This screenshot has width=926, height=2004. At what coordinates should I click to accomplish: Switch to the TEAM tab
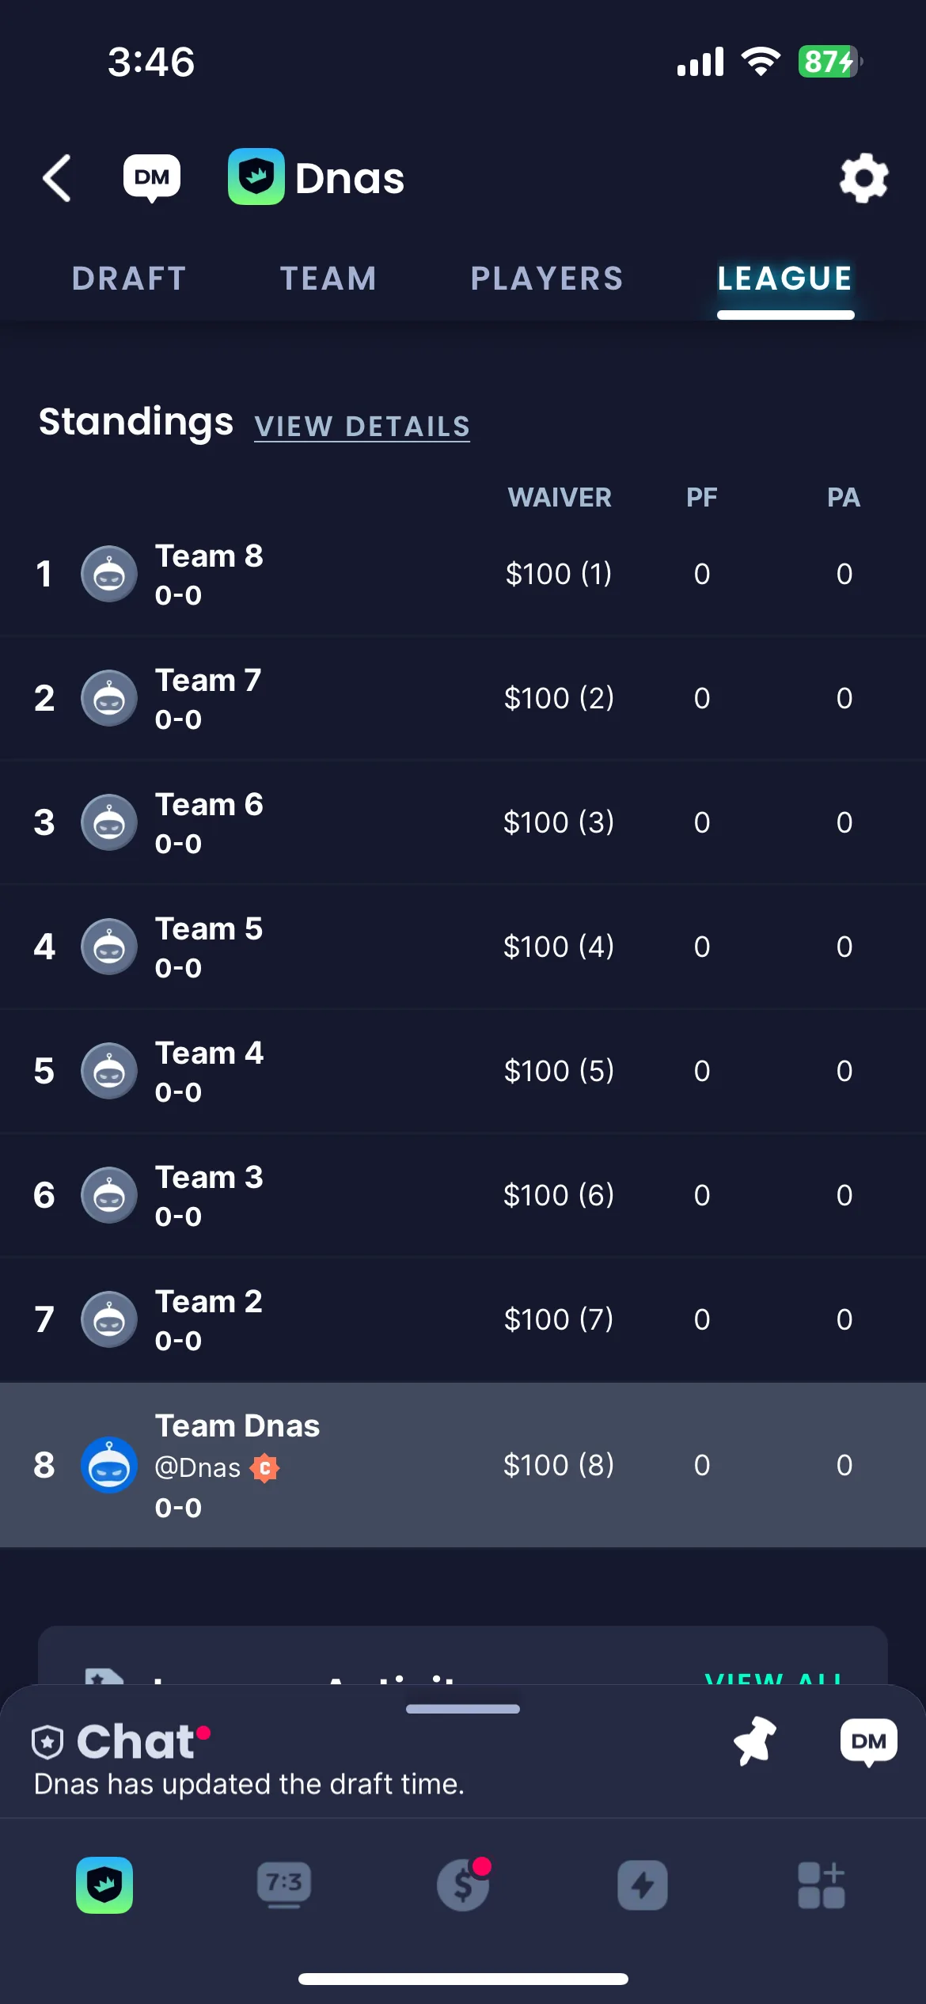[x=328, y=279]
